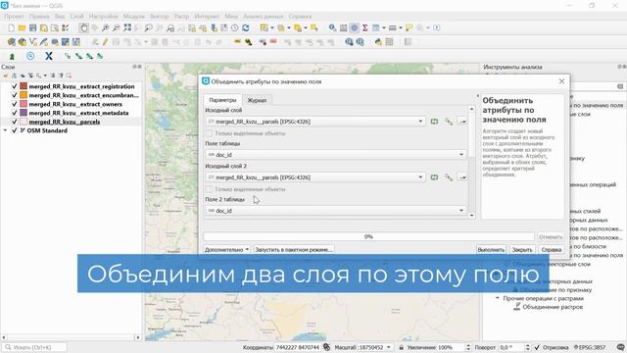
Task: Toggle visibility of merged_RR_kvzu__extract_encumbran layer
Action: (x=15, y=95)
